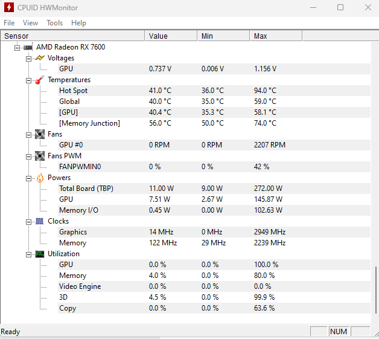
Task: Select the FANPWMIN0 row
Action: 214,167
